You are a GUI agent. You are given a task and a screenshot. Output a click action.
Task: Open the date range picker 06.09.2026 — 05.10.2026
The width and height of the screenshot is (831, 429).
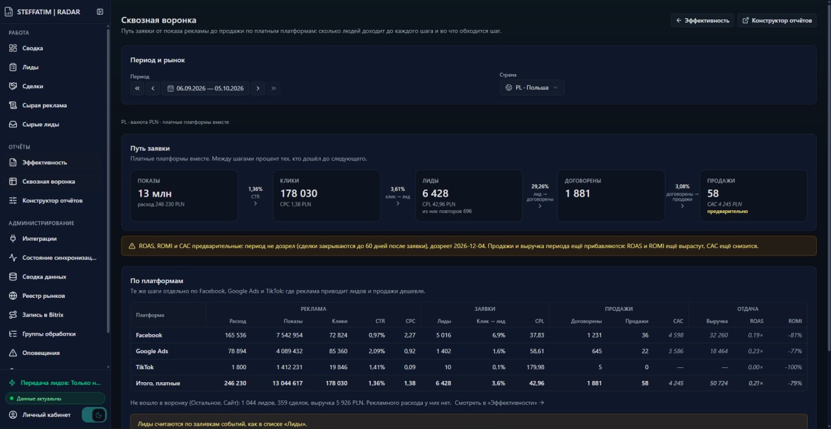(205, 88)
